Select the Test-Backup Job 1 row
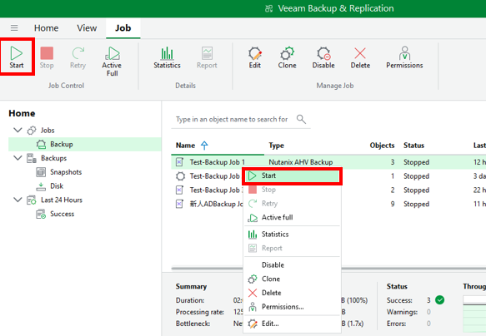Image resolution: width=486 pixels, height=336 pixels. tap(328, 162)
